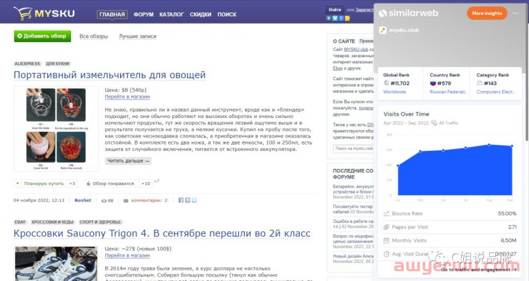The height and width of the screenshot is (281, 529).
Task: Open the Saucony sneakers review thumbnail
Action: (x=56, y=264)
